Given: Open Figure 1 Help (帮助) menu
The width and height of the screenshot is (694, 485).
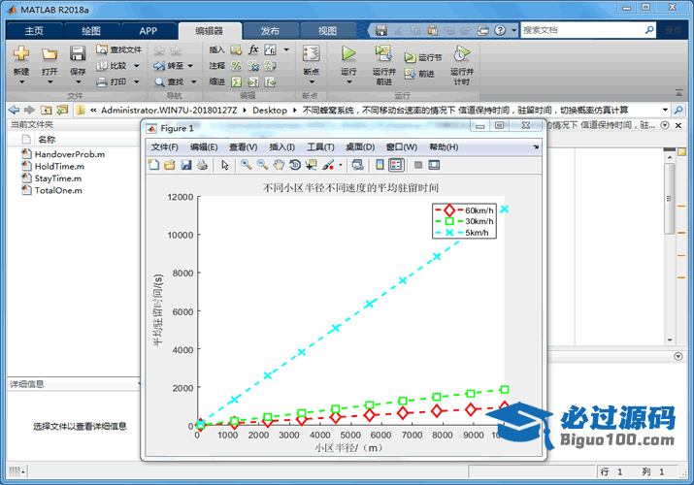Looking at the screenshot, I should pos(444,147).
